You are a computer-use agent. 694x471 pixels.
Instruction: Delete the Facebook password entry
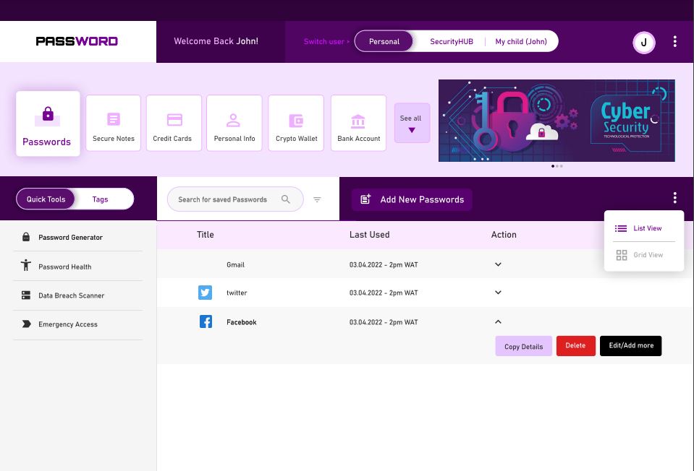[575, 345]
